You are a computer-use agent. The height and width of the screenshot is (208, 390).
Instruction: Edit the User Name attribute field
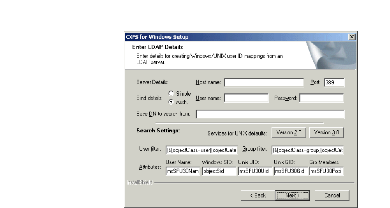pyautogui.click(x=183, y=171)
